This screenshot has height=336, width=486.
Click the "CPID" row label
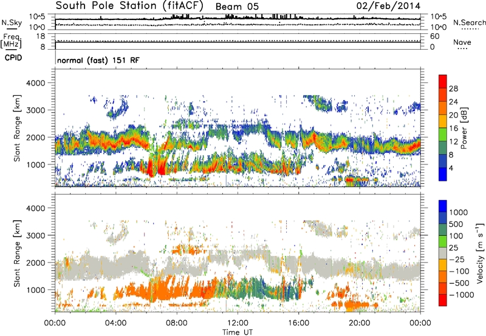click(13, 58)
